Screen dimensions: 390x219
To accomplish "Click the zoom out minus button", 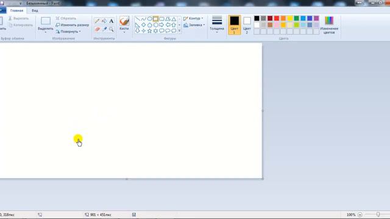I will click(360, 215).
